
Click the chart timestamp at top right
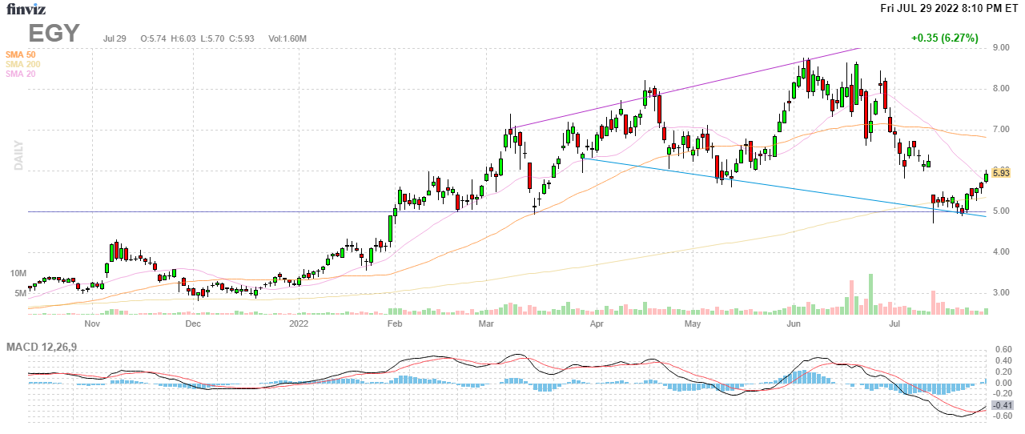point(949,9)
